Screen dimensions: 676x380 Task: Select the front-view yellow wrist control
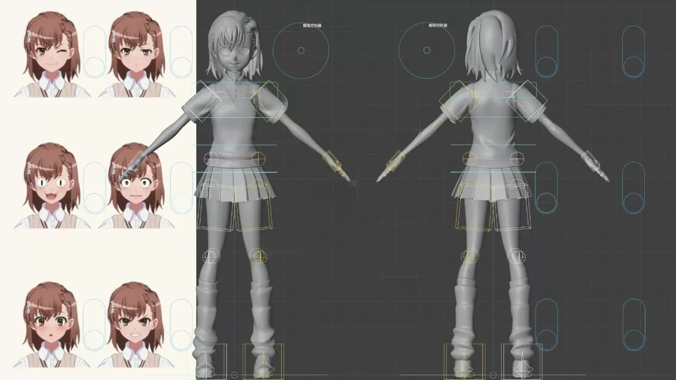pyautogui.click(x=332, y=161)
